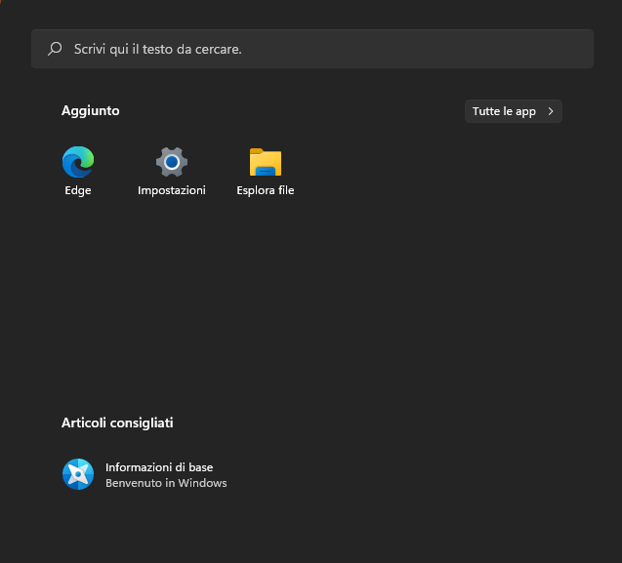Viewport: 622px width, 563px height.
Task: Launch Impostazioni from the gear icon
Action: point(172,162)
